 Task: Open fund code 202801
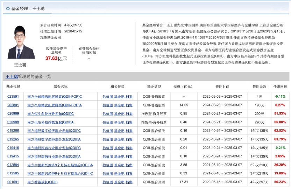(x=13, y=105)
